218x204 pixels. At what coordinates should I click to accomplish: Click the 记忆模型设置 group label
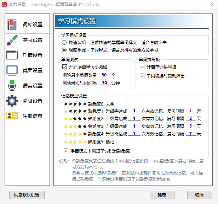74,96
